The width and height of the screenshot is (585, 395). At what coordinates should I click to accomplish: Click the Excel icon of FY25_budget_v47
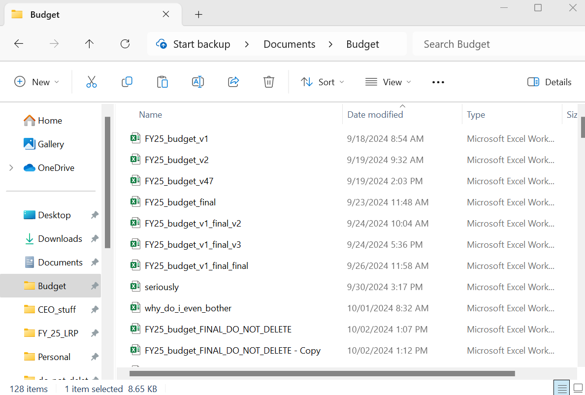[x=135, y=181]
